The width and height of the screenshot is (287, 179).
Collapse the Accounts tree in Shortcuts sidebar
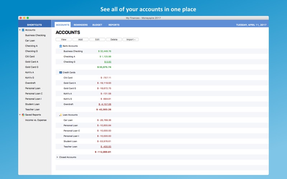tap(20, 30)
